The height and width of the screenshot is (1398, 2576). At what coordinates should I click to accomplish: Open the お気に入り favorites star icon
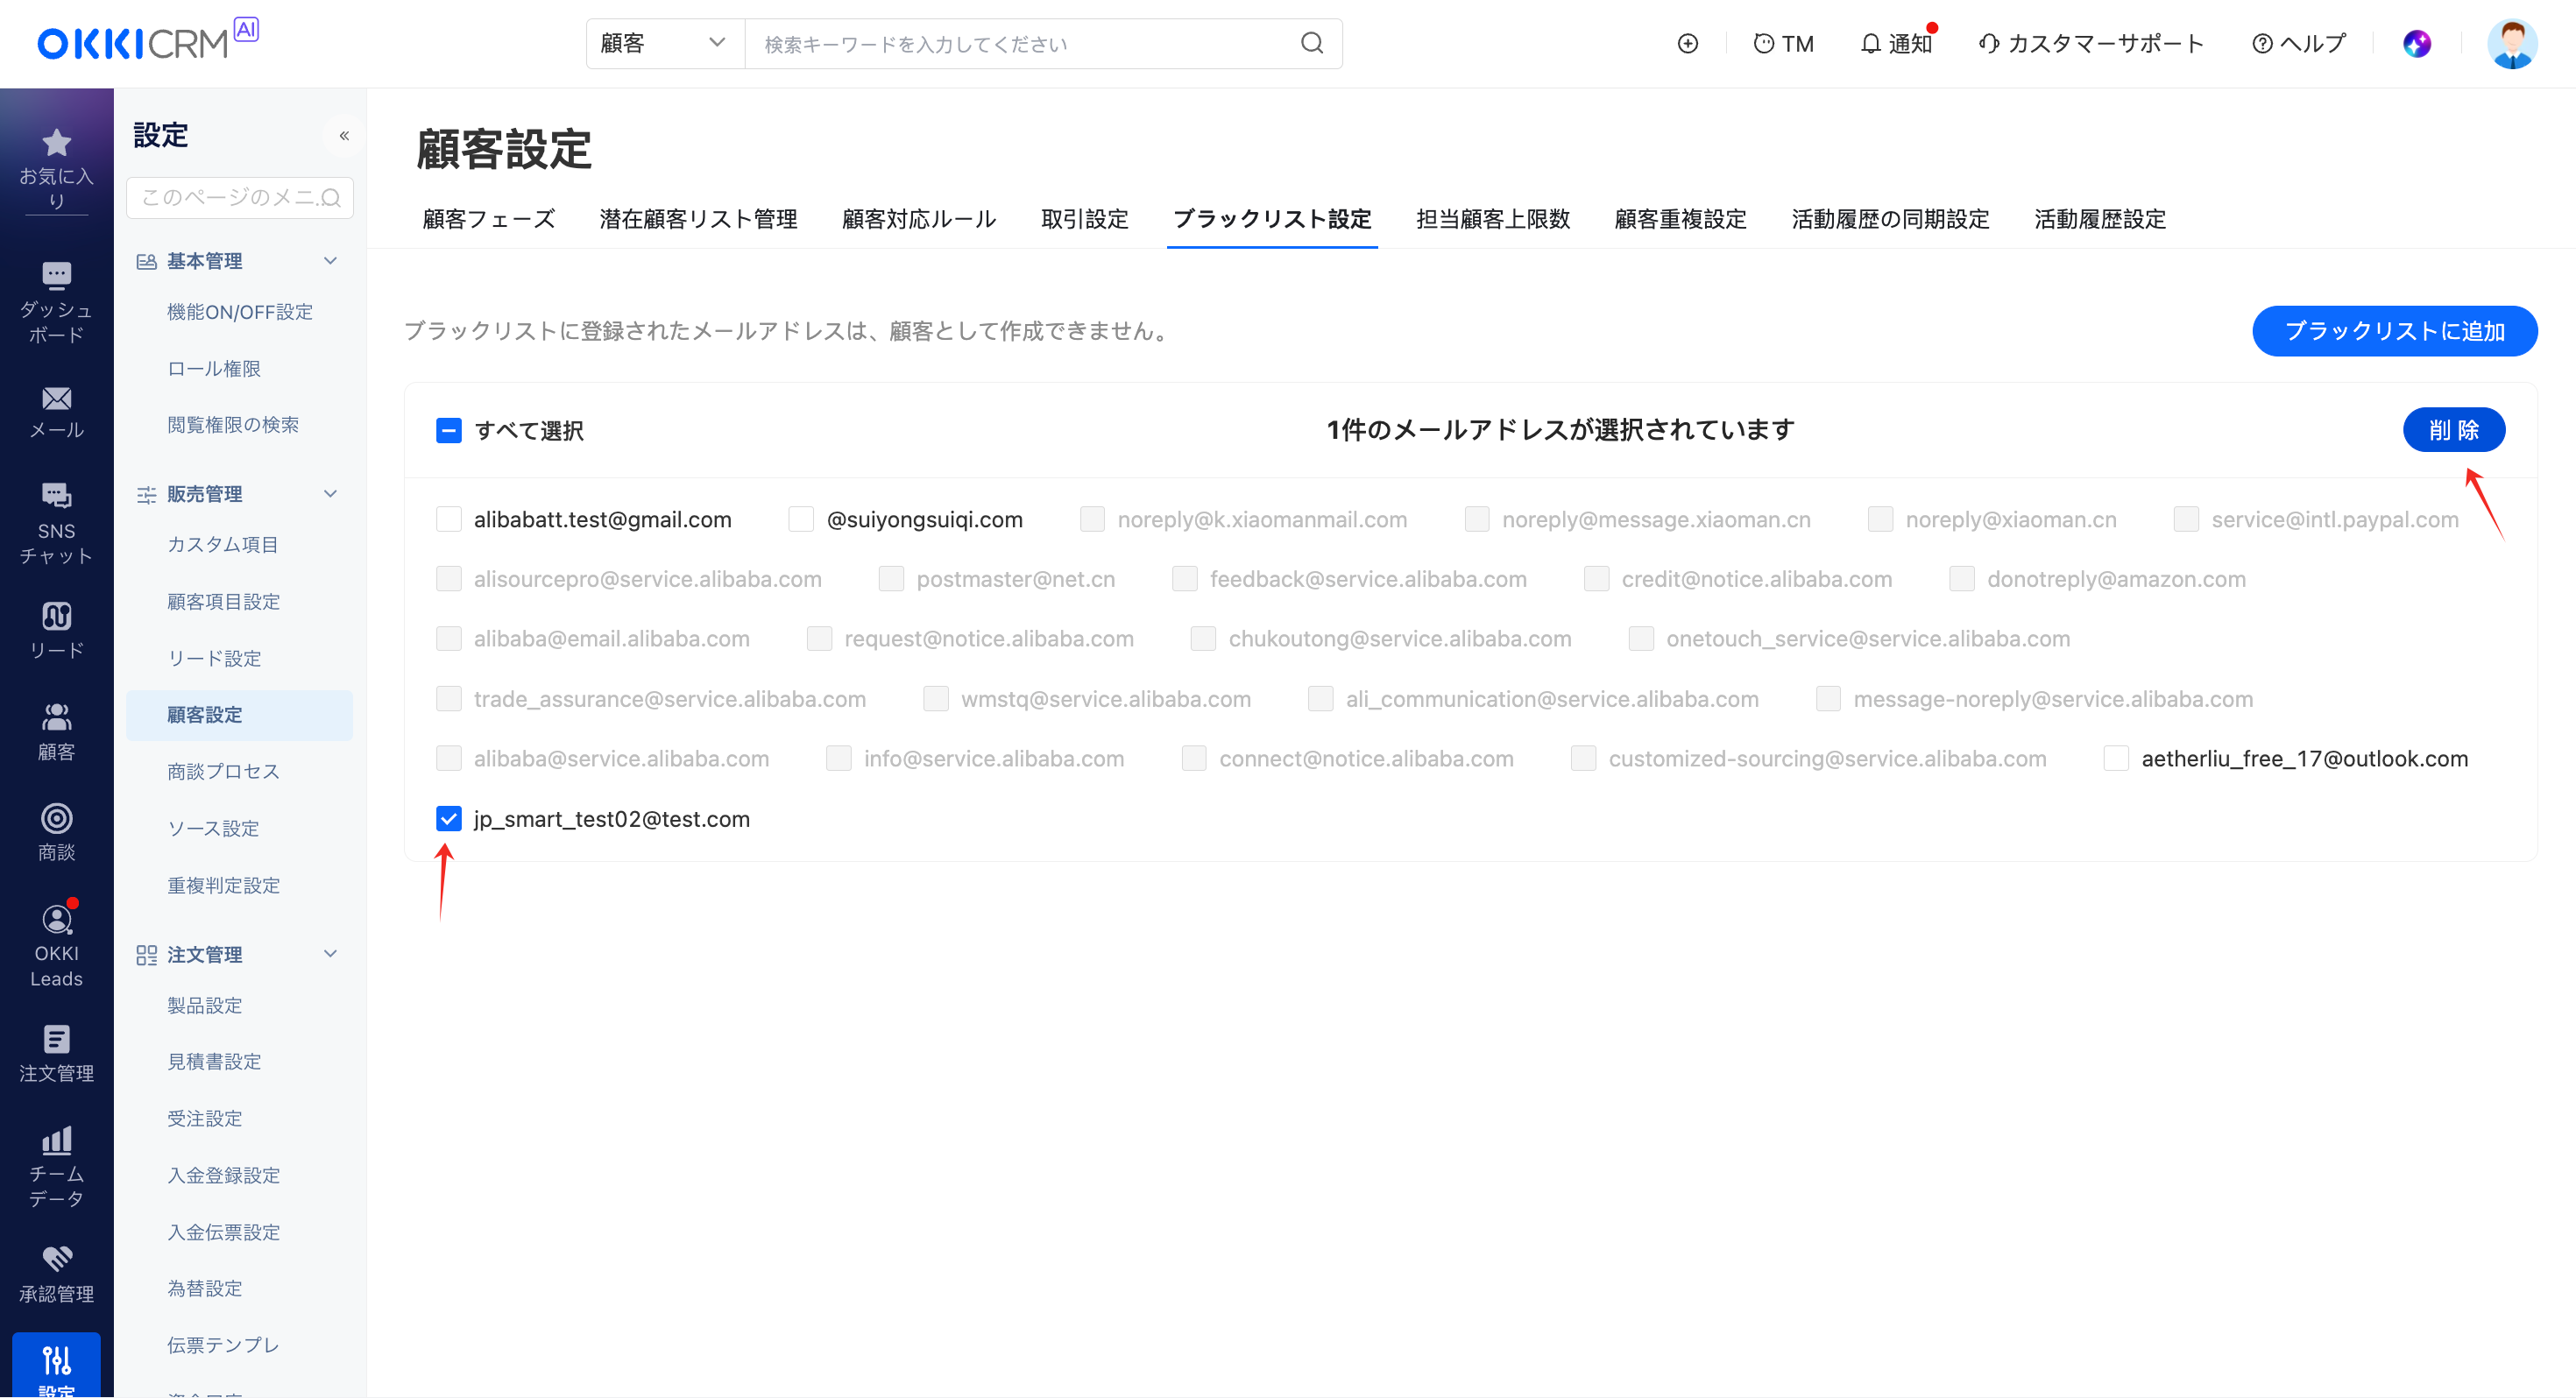[56, 143]
